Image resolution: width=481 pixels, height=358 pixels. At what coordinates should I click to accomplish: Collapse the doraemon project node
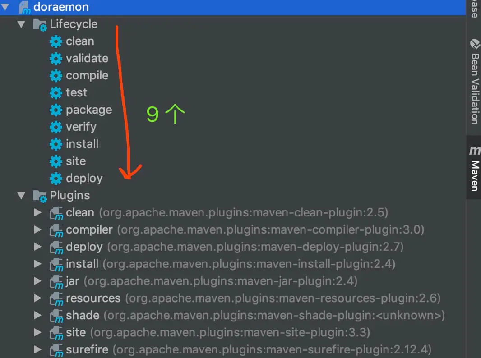[5, 7]
